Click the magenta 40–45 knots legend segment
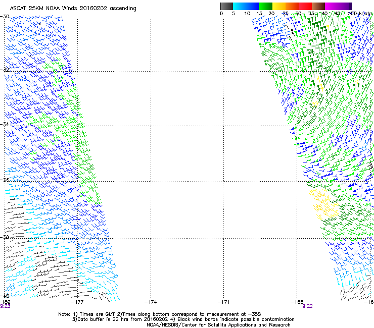 [x=332, y=6]
